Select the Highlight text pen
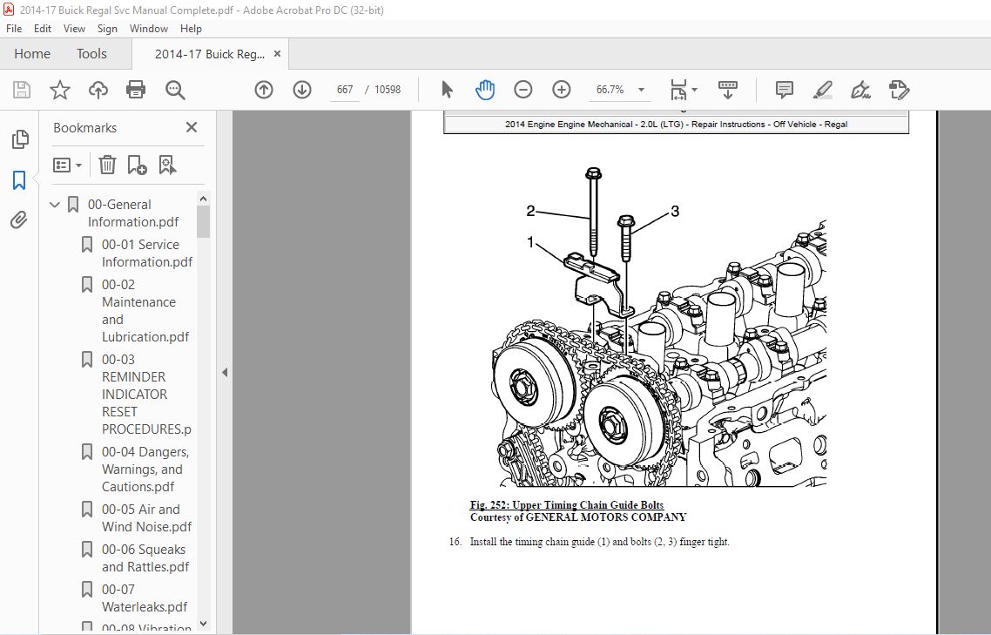 tap(822, 90)
